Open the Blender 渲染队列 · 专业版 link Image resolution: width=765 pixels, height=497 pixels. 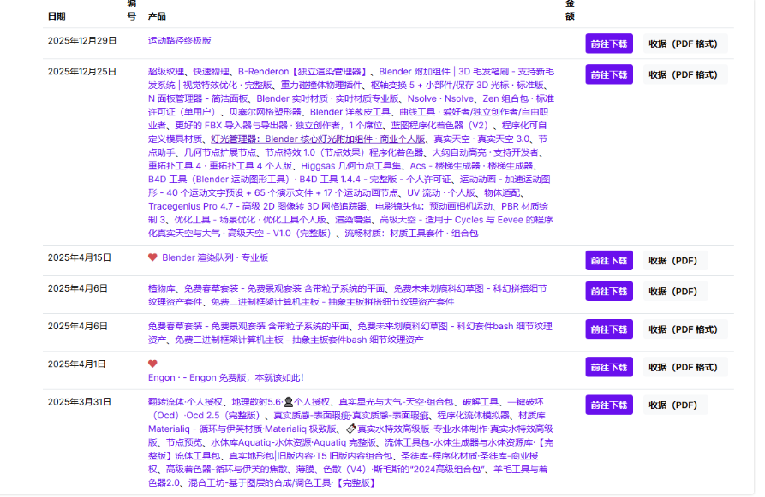click(x=215, y=257)
